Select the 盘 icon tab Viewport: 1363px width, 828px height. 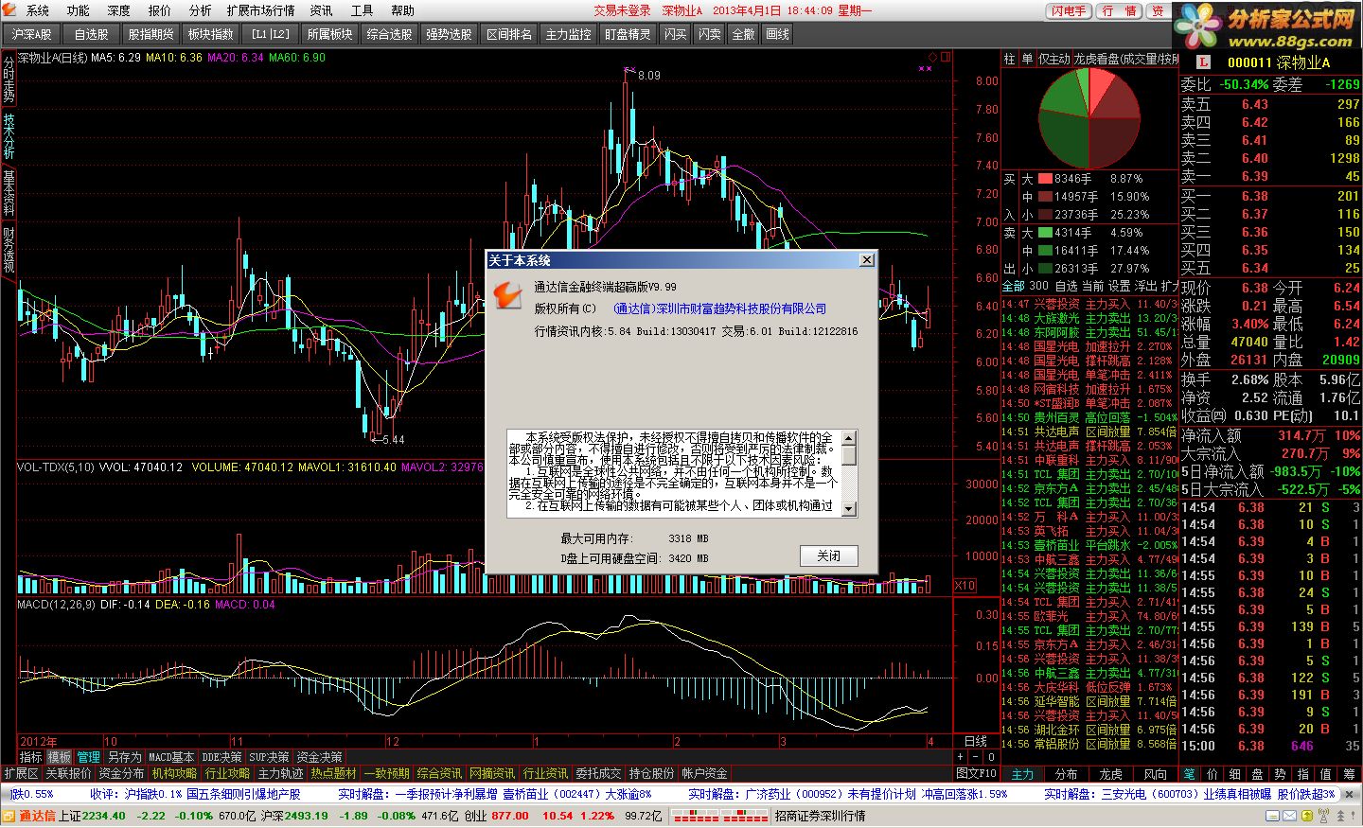[1258, 774]
